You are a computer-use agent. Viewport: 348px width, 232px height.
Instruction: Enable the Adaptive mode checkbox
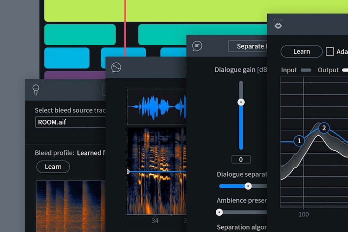[330, 51]
